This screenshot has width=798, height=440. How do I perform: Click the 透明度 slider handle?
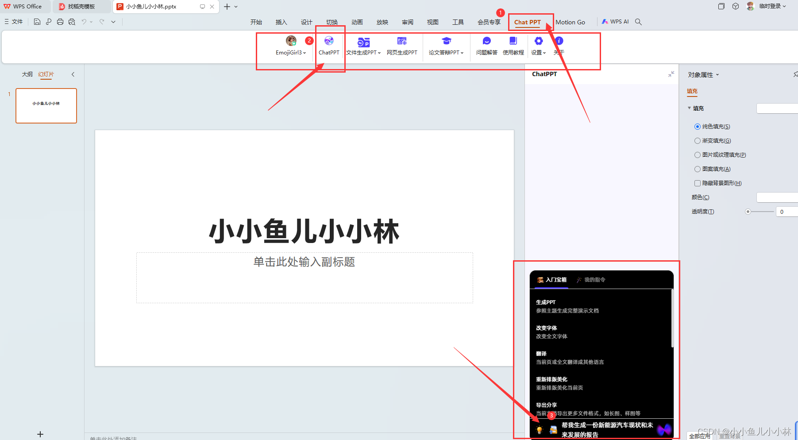(x=748, y=212)
